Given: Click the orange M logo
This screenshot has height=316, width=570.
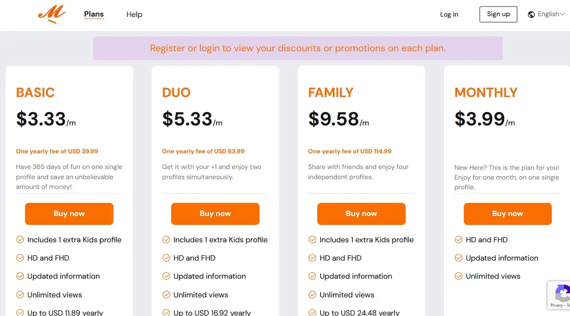Looking at the screenshot, I should [52, 14].
